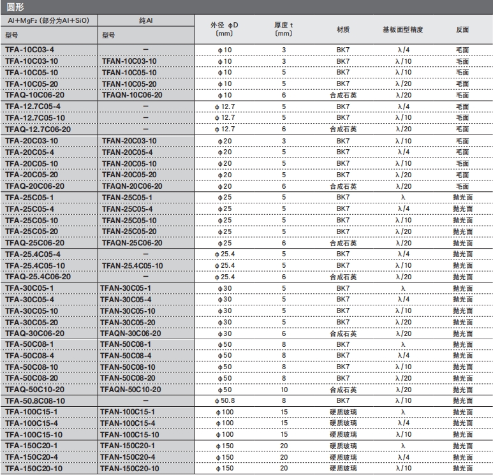
Task: Select model TFA-25C05-1
Action: [x=34, y=198]
